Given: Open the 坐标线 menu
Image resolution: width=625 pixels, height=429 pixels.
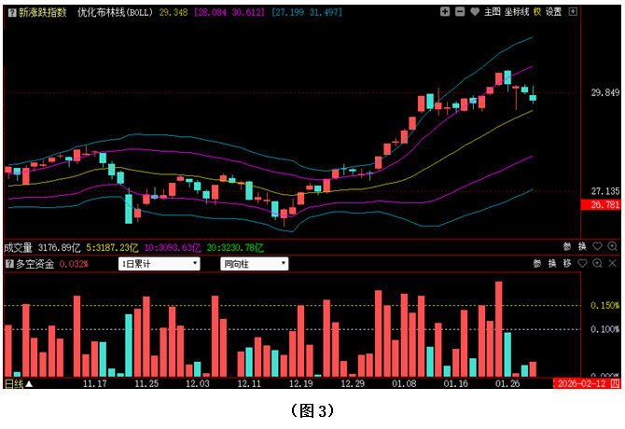Looking at the screenshot, I should (x=518, y=11).
